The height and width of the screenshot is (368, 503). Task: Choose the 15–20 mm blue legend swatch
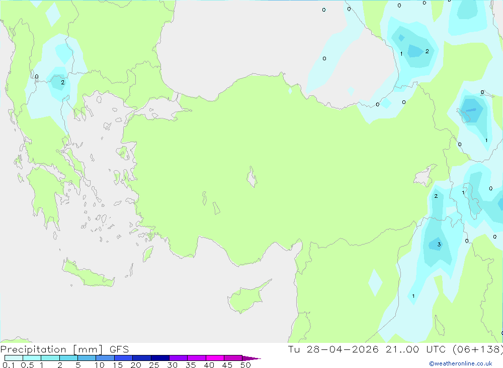123,358
